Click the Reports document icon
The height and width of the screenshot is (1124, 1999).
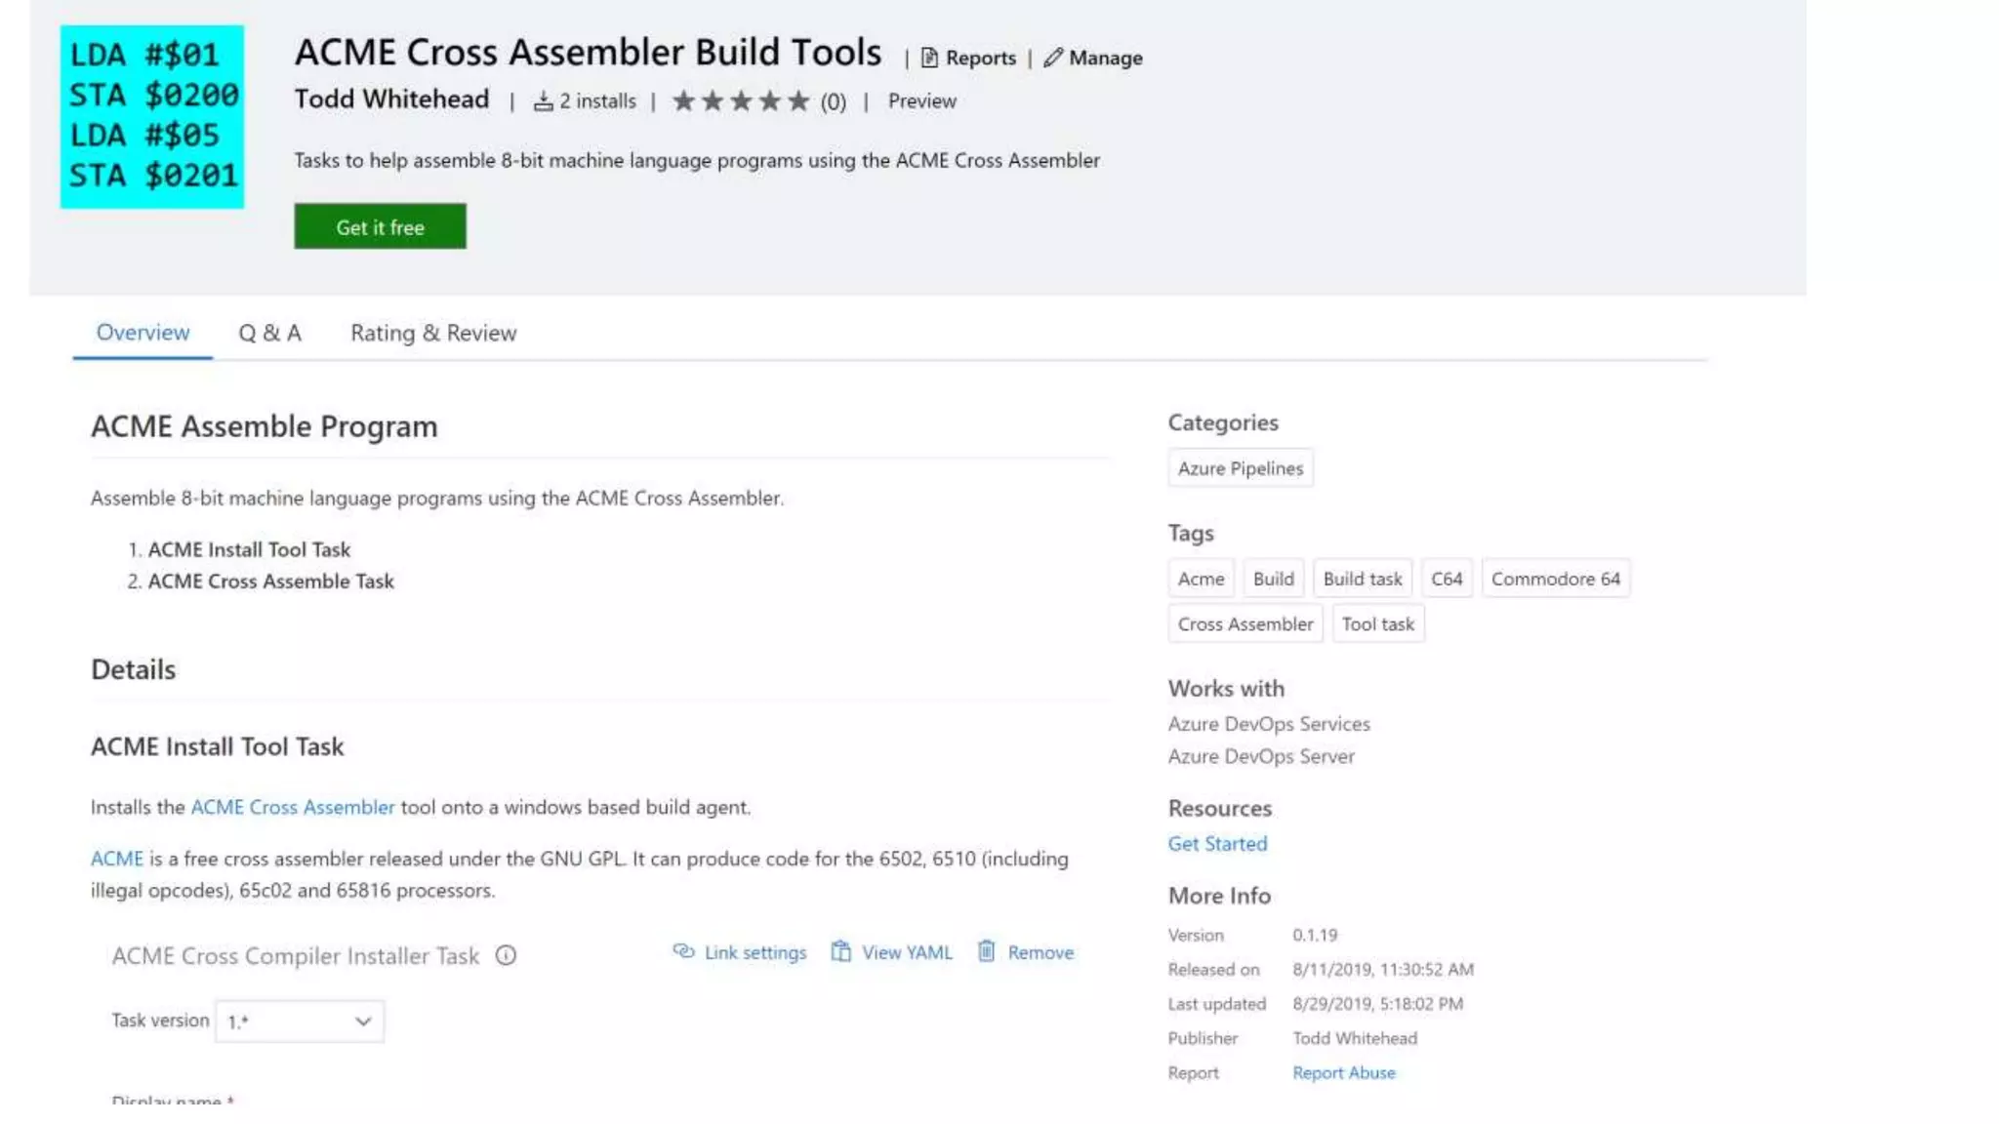929,59
